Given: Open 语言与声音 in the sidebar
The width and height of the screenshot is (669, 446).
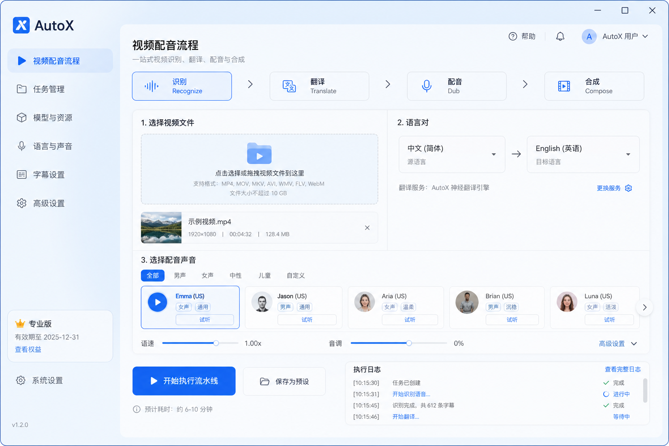Looking at the screenshot, I should tap(60, 146).
